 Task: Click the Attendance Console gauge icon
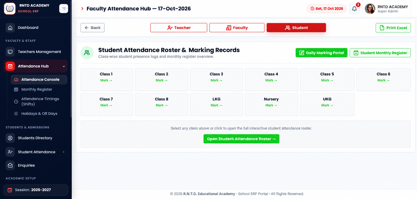pyautogui.click(x=16, y=79)
